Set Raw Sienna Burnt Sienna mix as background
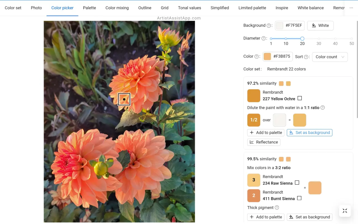The image size is (358, 224). [310, 217]
